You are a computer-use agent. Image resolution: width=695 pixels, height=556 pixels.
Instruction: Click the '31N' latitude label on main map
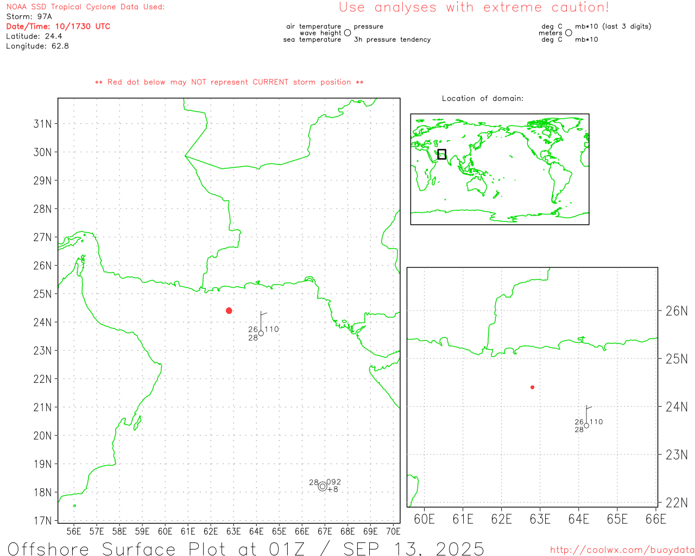pyautogui.click(x=42, y=124)
